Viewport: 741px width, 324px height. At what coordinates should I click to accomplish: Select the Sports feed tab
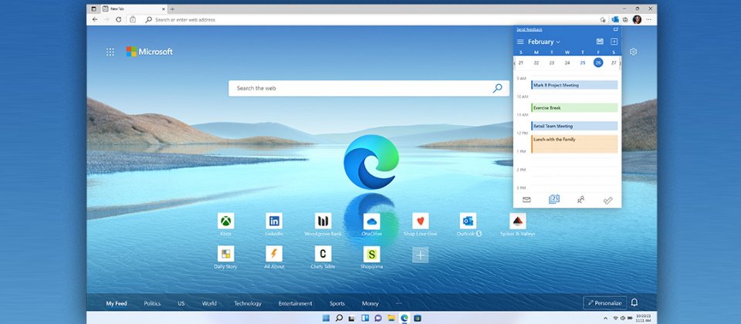tap(337, 303)
